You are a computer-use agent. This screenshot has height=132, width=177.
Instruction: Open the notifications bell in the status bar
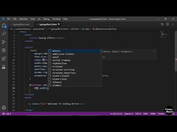[x=173, y=114]
